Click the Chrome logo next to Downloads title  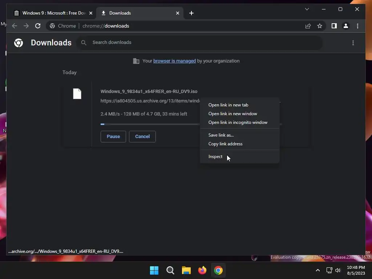(19, 43)
